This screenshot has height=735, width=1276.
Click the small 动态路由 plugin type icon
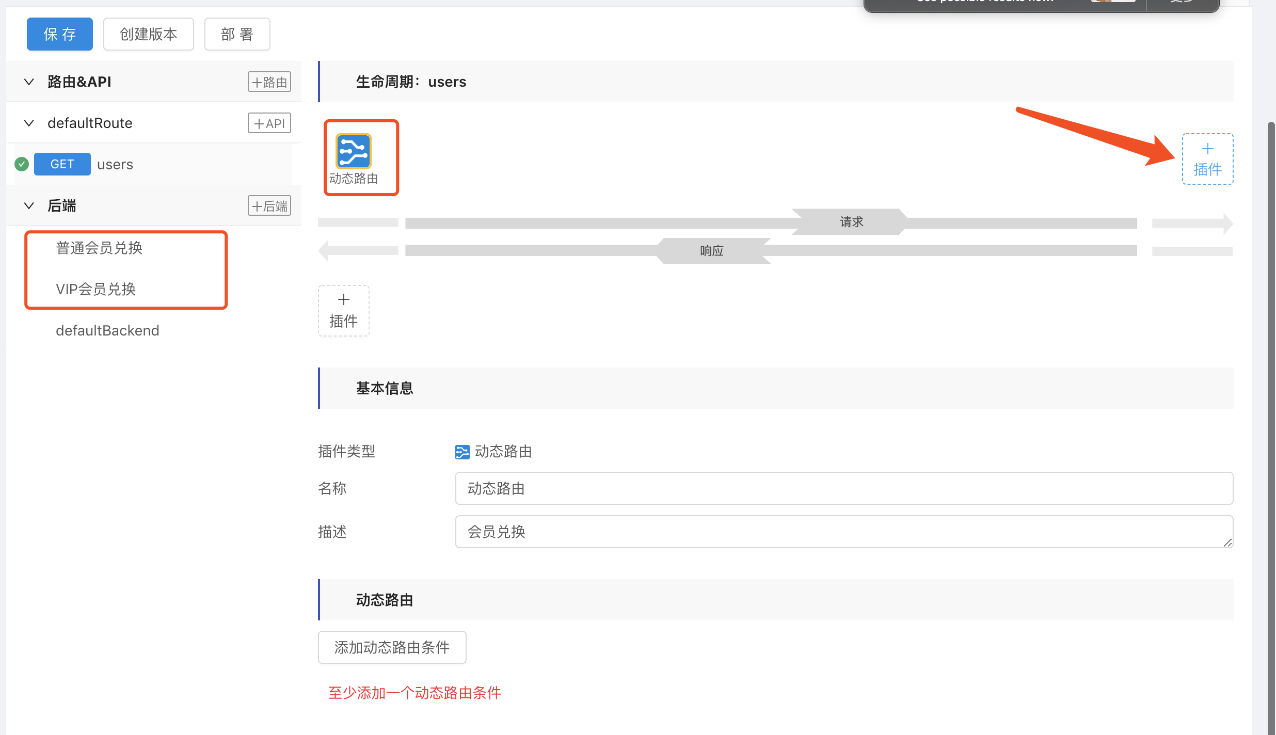click(462, 452)
